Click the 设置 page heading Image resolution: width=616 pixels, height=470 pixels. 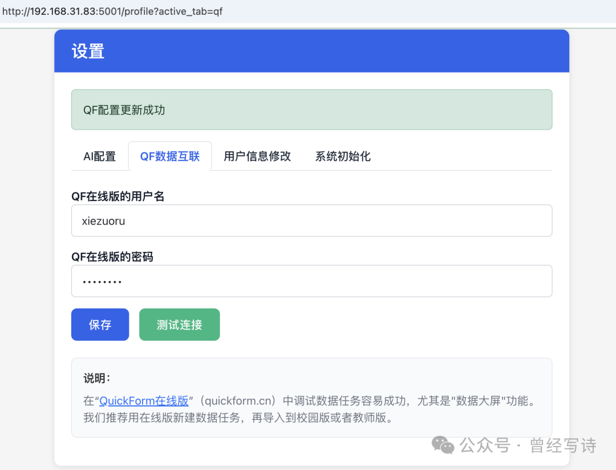(x=88, y=51)
